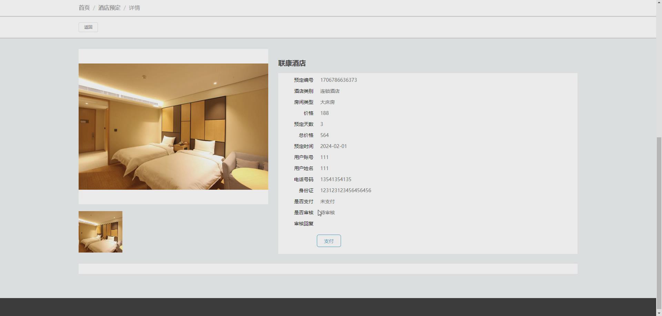Select the total price 564
The image size is (662, 316).
click(324, 135)
